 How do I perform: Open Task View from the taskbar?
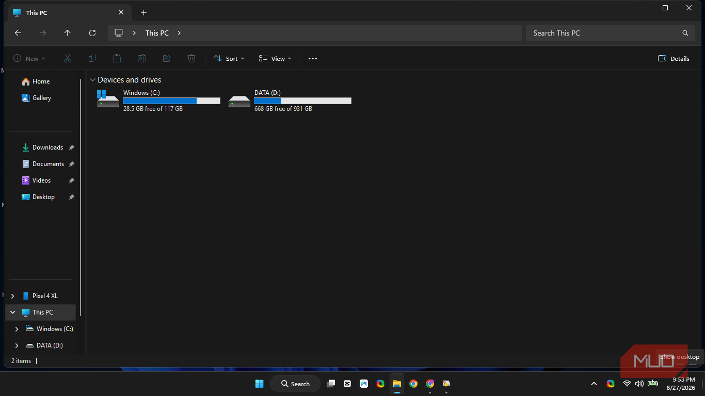tap(331, 384)
